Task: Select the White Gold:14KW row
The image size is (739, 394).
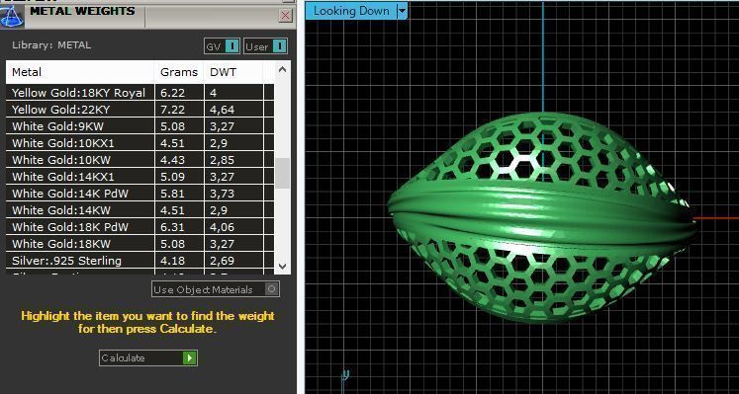Action: tap(139, 210)
